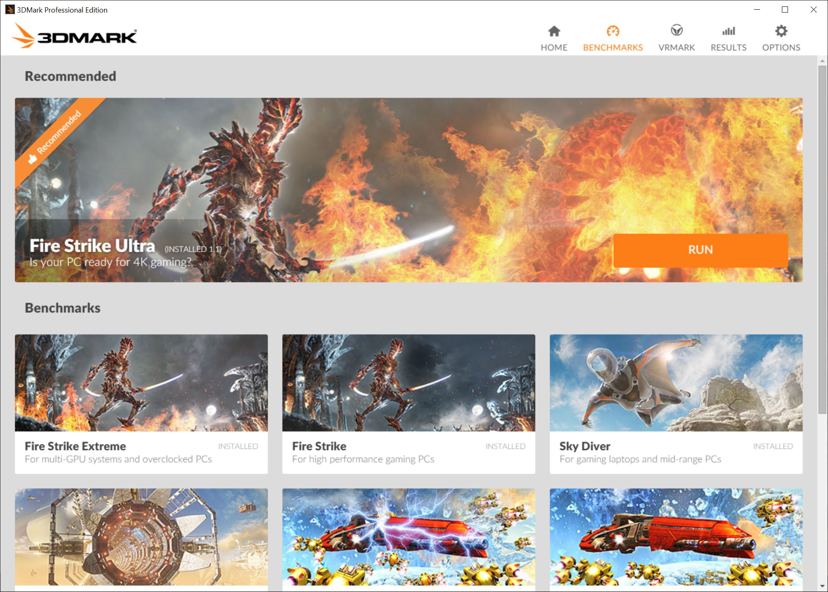
Task: Open the HOME tab label
Action: (554, 48)
